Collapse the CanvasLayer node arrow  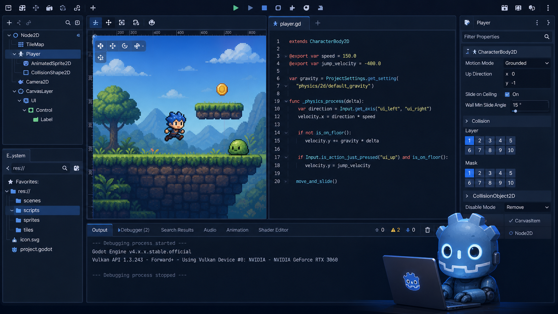[14, 91]
